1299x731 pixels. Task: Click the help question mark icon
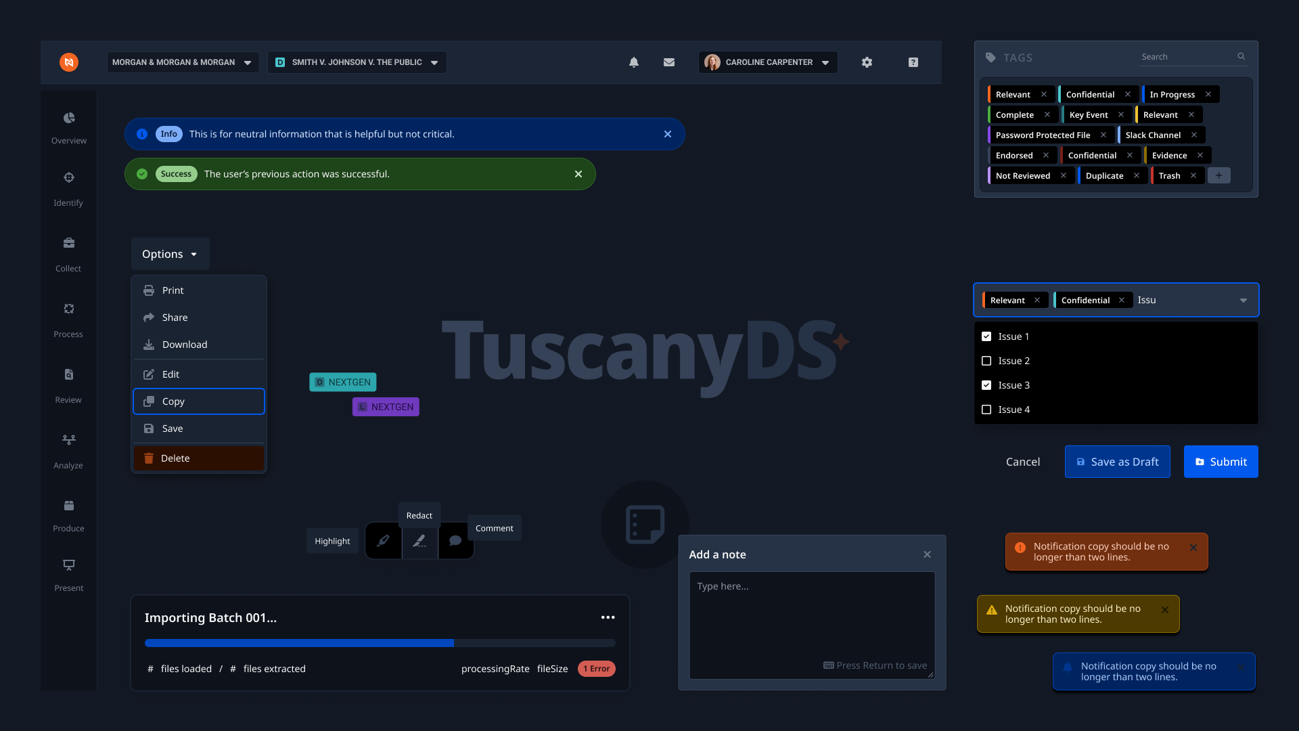(x=913, y=62)
